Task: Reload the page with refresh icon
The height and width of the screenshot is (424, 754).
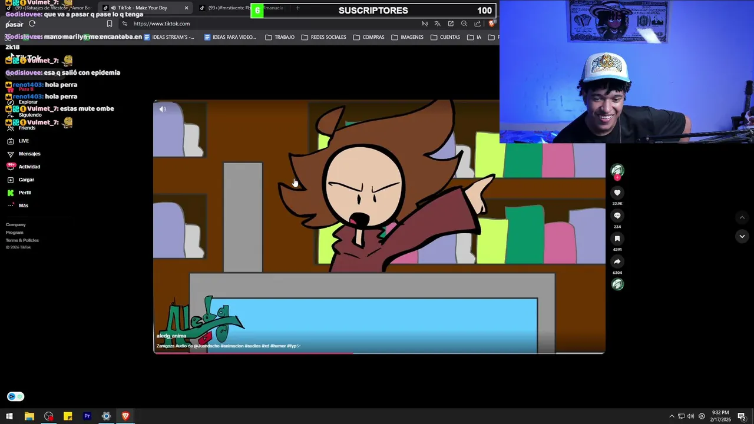Action: pyautogui.click(x=32, y=24)
